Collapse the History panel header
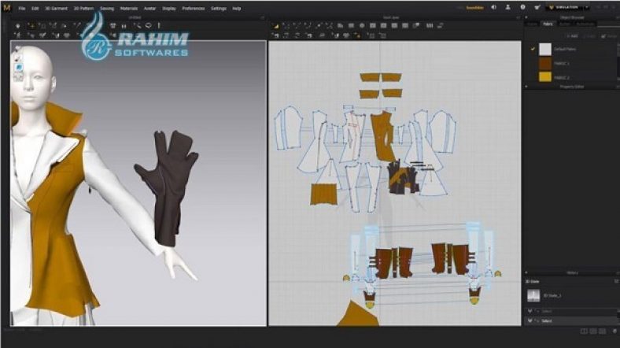This screenshot has height=348, width=620. [x=571, y=272]
